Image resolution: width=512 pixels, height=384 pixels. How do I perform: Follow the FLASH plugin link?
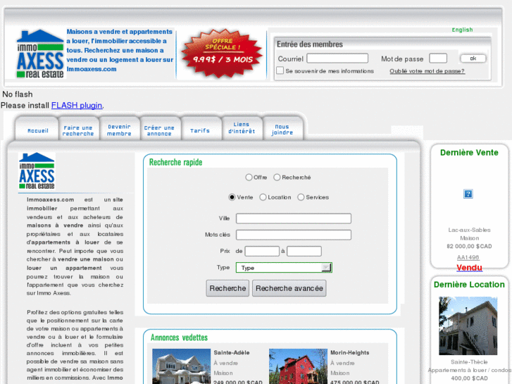point(77,105)
